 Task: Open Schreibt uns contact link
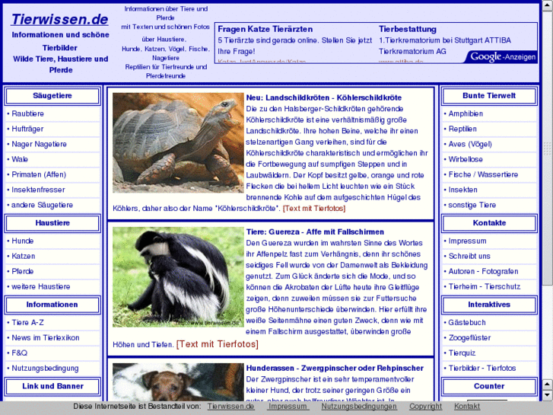pyautogui.click(x=469, y=256)
